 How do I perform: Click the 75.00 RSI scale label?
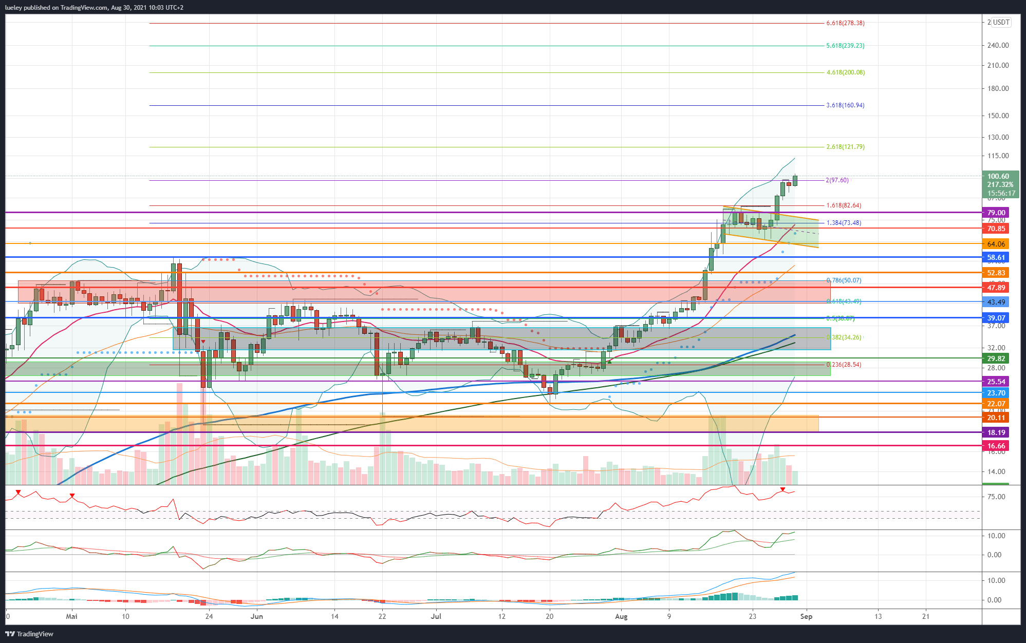pyautogui.click(x=996, y=497)
